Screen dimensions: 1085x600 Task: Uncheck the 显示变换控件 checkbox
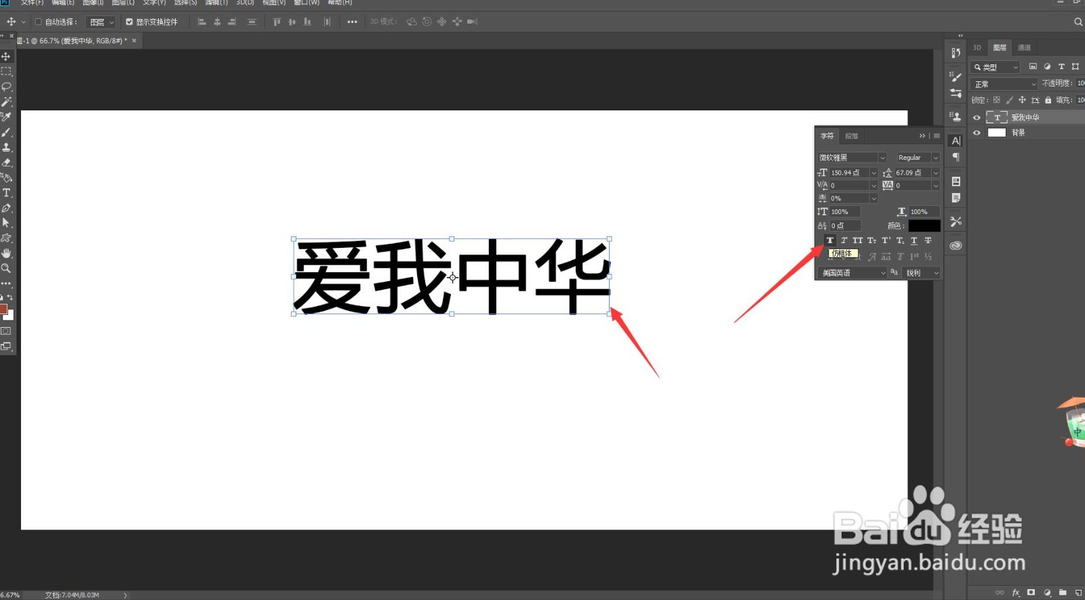coord(129,22)
